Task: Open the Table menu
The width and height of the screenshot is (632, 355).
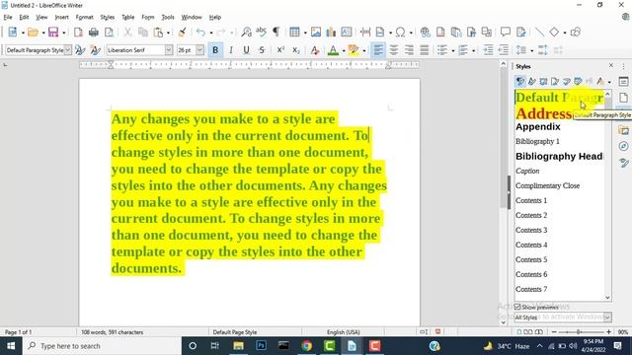Action: [127, 18]
